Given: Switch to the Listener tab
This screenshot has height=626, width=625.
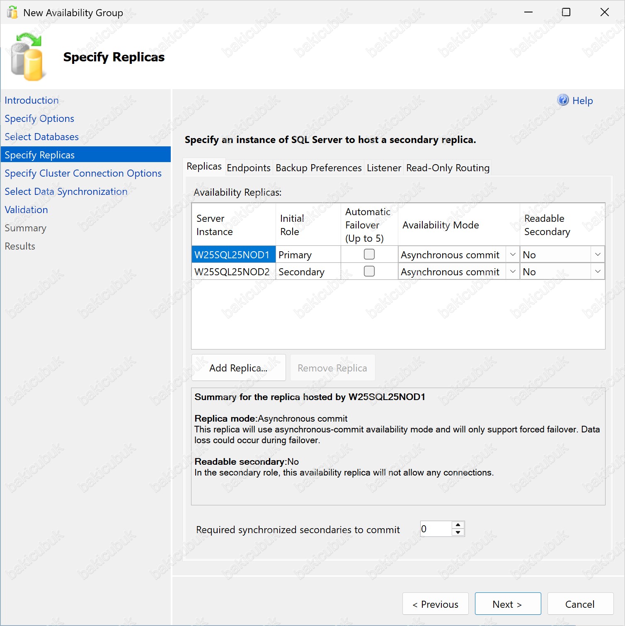Looking at the screenshot, I should pos(384,168).
